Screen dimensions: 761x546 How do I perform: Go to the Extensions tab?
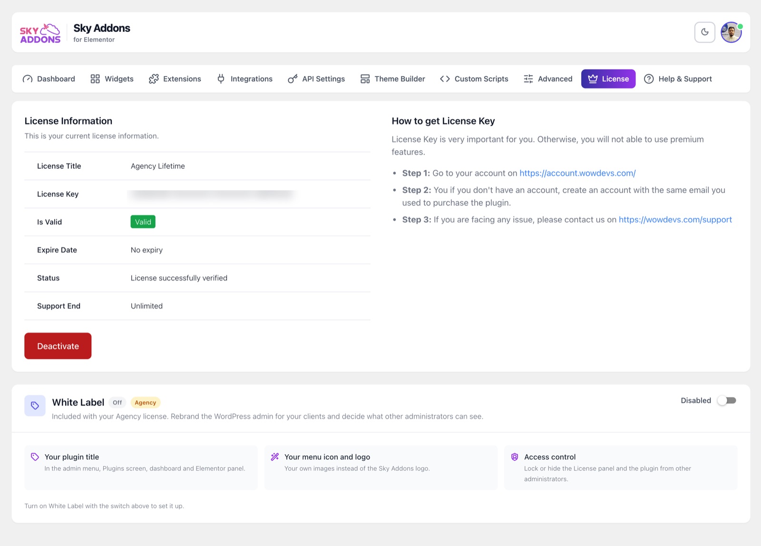click(x=175, y=79)
